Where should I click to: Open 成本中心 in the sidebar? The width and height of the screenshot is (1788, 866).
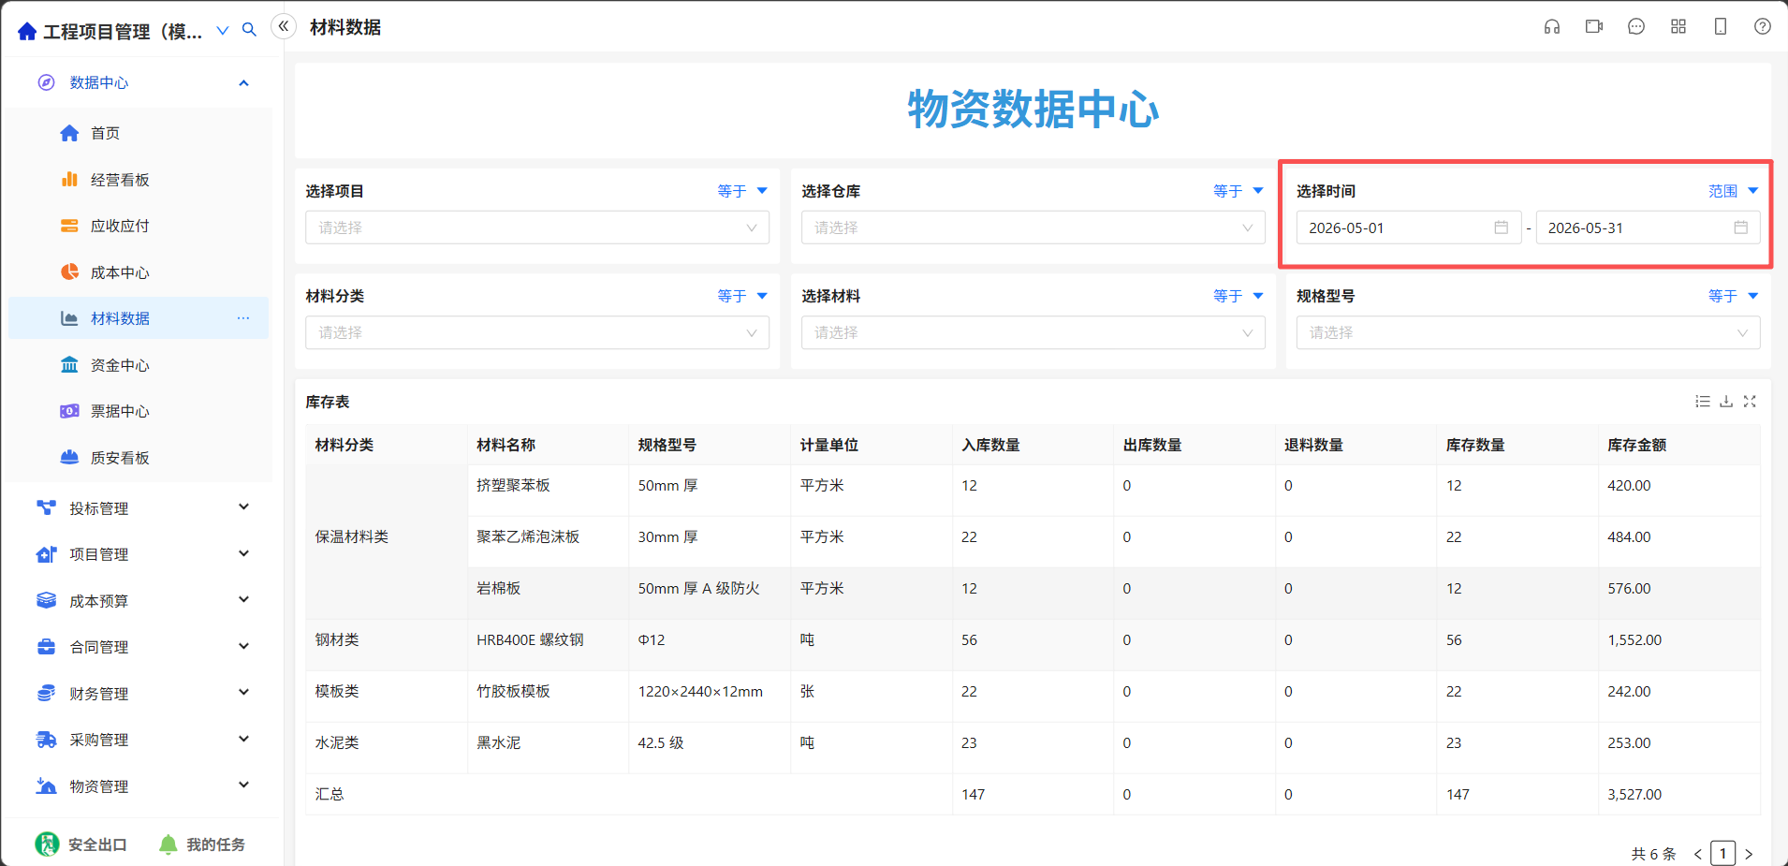coord(120,272)
